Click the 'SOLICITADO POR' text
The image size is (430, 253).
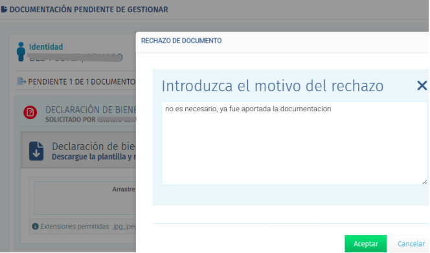70,120
